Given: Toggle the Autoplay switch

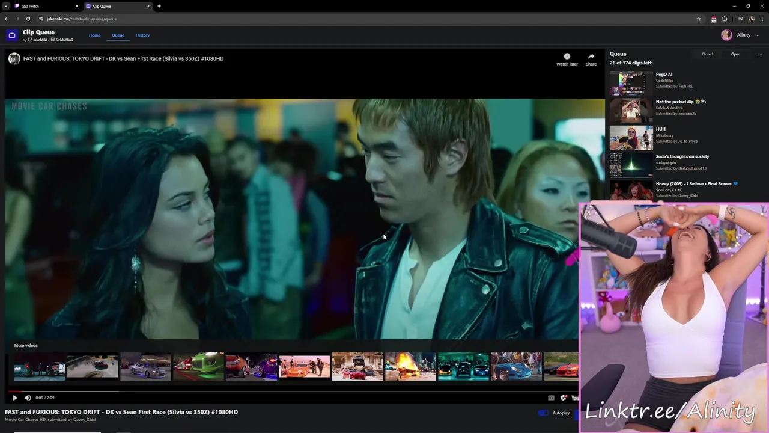Looking at the screenshot, I should [x=544, y=413].
